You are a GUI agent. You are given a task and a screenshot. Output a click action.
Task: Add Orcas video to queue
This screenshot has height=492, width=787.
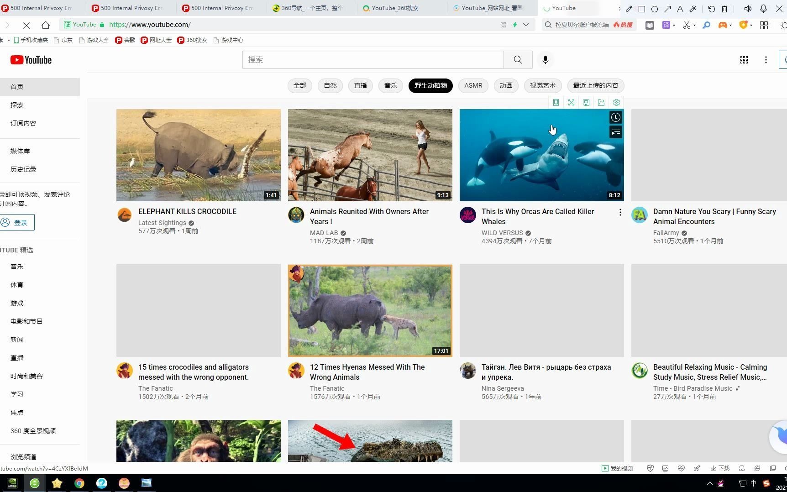(616, 133)
